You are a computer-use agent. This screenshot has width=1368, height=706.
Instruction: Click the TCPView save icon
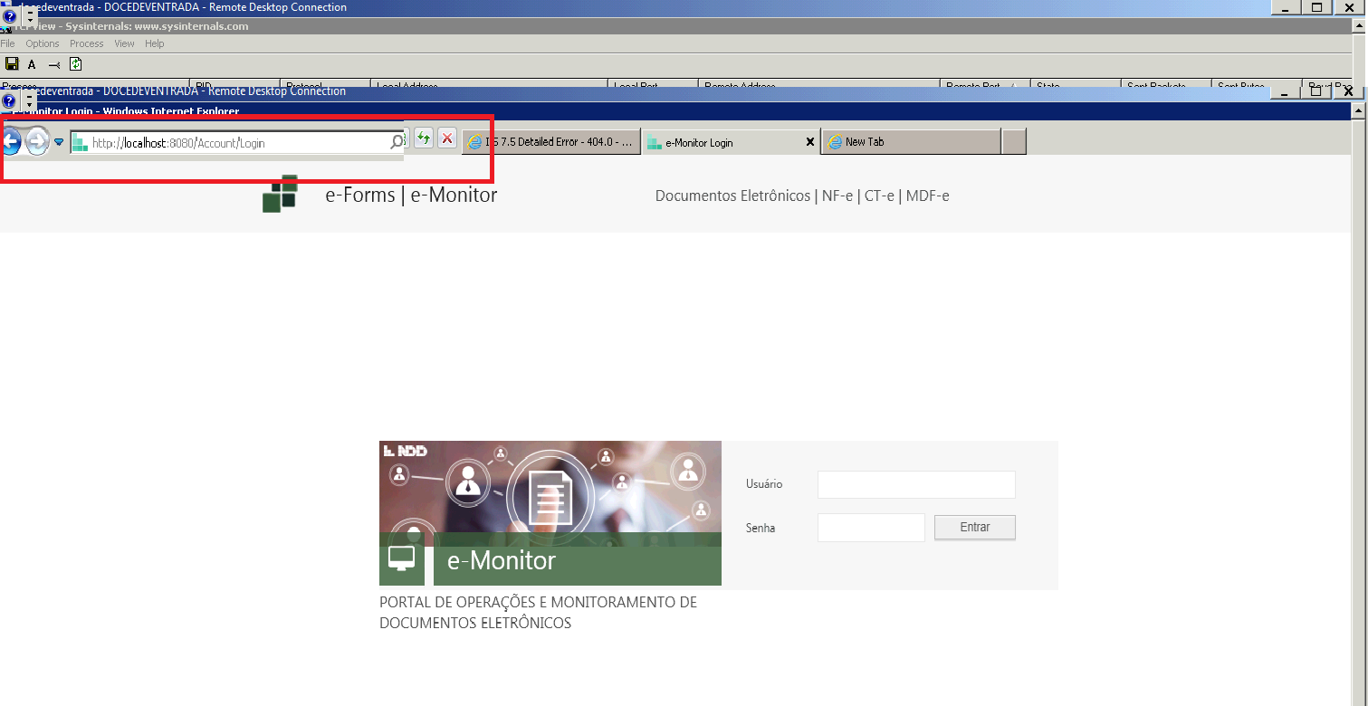click(12, 64)
